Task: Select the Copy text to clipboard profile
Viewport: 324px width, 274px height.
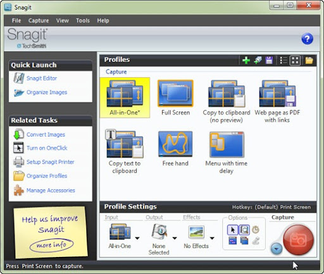Action: [125, 152]
